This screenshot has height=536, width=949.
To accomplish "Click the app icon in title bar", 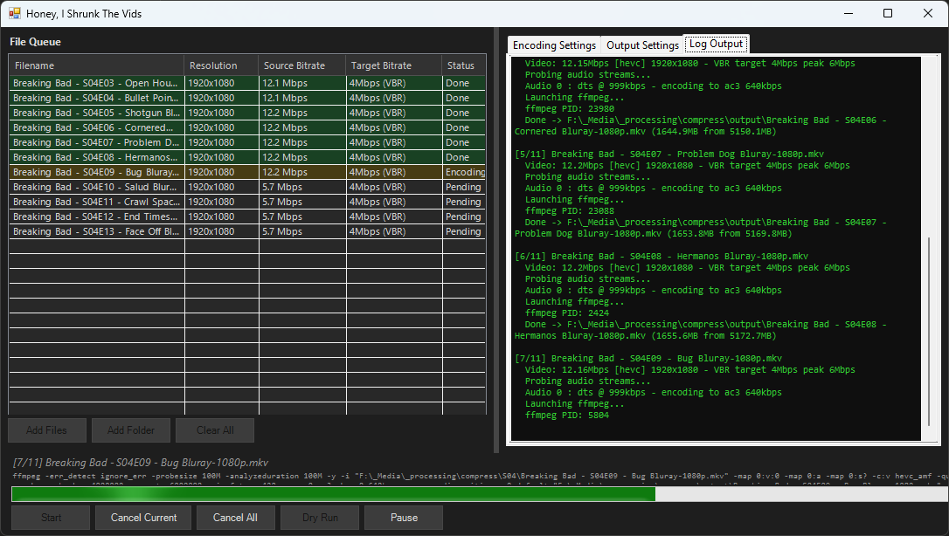I will [x=14, y=13].
